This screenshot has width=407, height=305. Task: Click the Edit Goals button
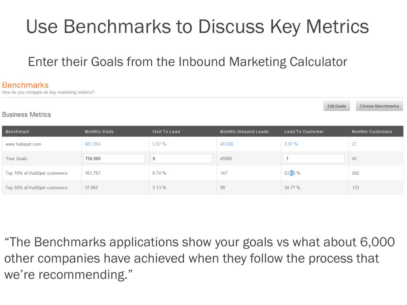[x=337, y=106]
